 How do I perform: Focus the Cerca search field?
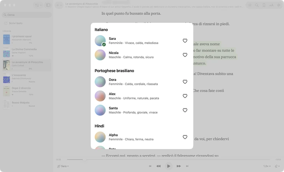[x=27, y=15]
